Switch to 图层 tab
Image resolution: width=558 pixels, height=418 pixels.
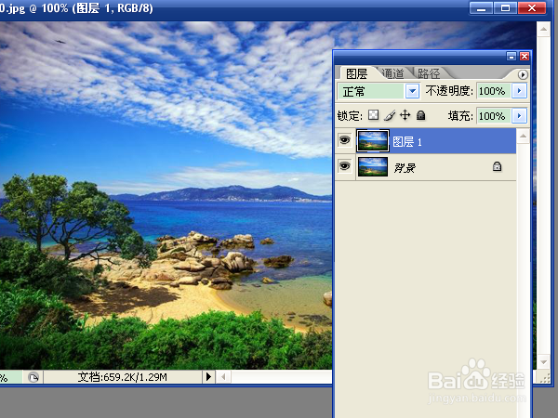pyautogui.click(x=356, y=73)
